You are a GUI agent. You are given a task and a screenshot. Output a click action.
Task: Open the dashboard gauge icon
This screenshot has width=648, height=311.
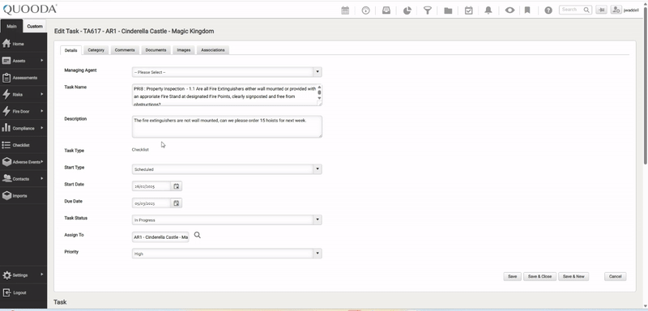[x=366, y=11]
